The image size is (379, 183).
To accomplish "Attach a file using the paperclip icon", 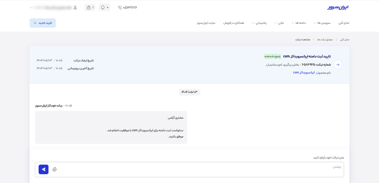I will (x=55, y=170).
